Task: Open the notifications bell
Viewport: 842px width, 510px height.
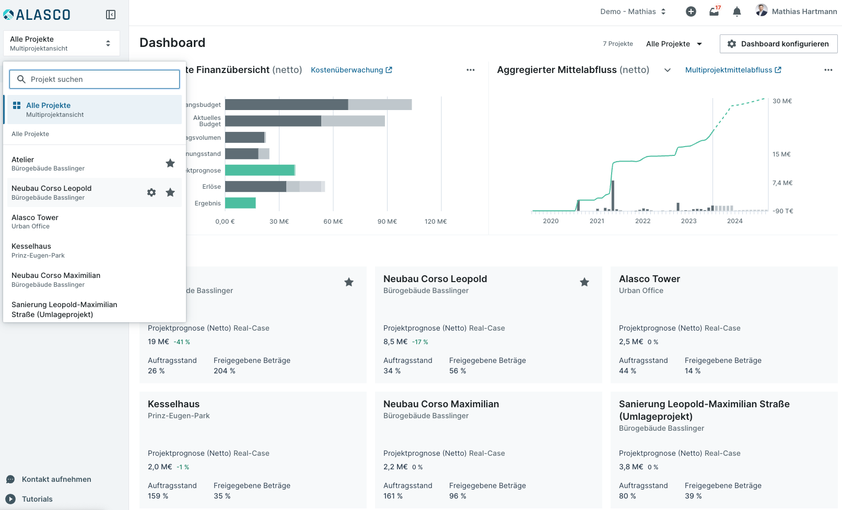Action: tap(737, 11)
